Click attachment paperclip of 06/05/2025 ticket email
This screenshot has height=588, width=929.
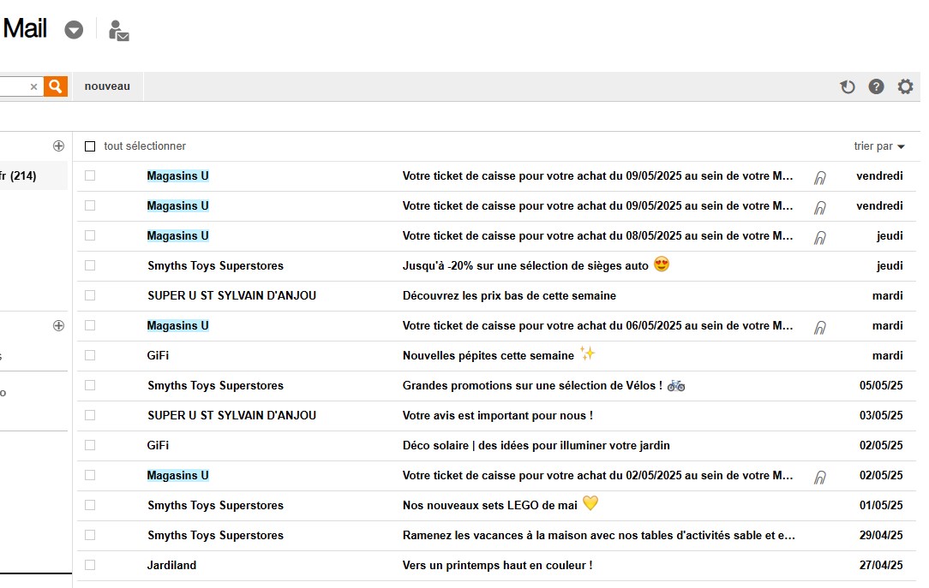pos(820,327)
